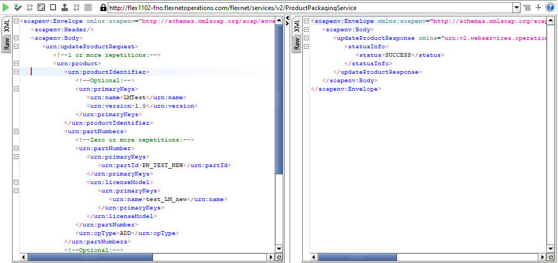Click the SUCCESS status line in response

pos(400,55)
